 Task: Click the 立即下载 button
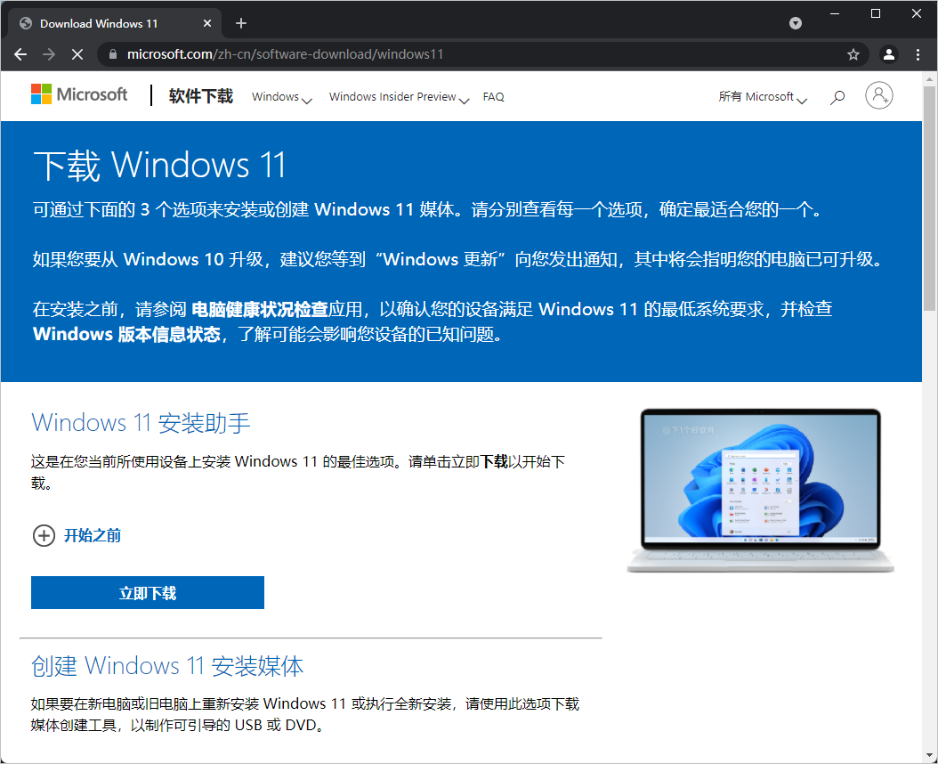pos(148,593)
